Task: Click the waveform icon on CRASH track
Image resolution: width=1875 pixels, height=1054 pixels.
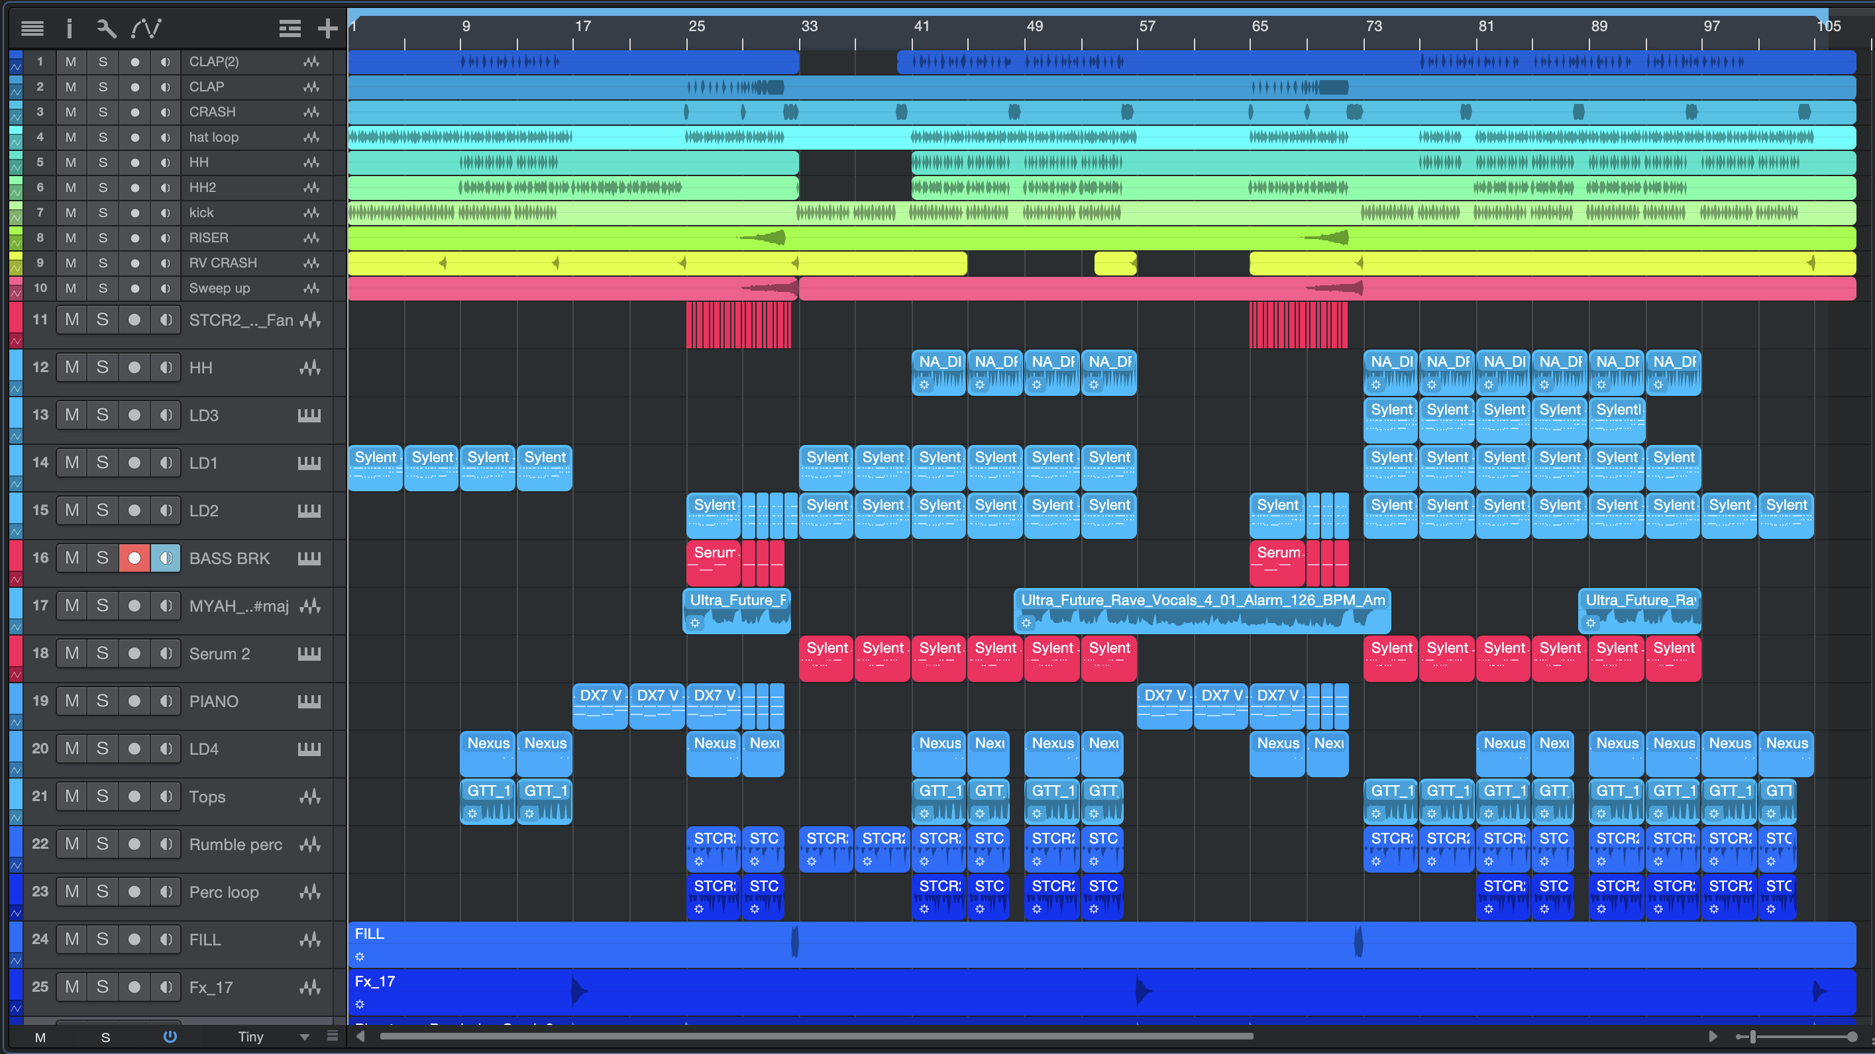Action: tap(311, 112)
